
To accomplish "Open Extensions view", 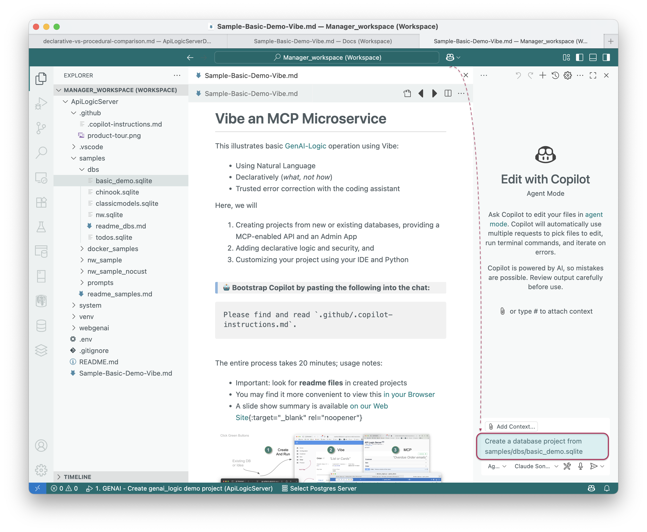I will pyautogui.click(x=41, y=202).
